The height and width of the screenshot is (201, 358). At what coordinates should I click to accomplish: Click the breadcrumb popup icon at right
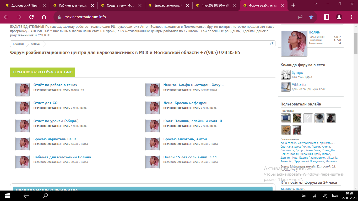(272, 44)
